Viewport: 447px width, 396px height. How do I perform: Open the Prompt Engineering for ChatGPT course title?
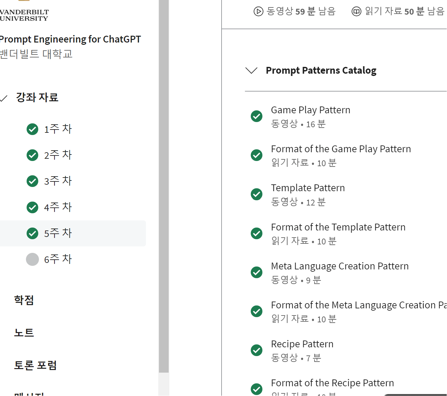coord(70,39)
